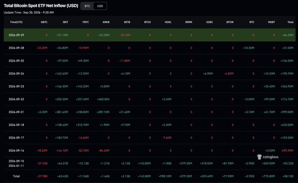Click the BRRR column header

click(x=189, y=22)
